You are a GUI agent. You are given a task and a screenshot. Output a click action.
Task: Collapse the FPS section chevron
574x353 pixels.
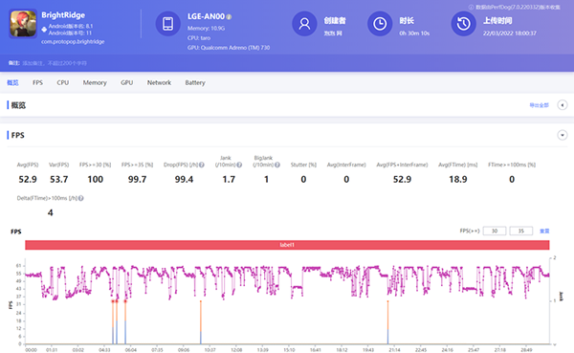click(563, 135)
